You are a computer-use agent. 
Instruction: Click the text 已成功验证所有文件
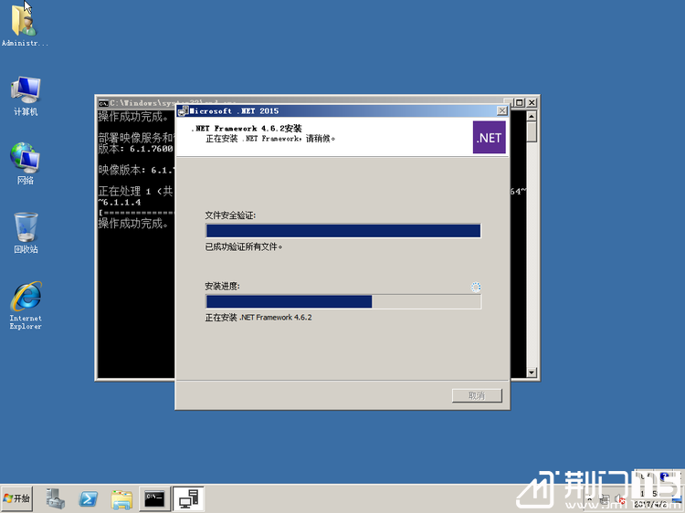tap(243, 246)
